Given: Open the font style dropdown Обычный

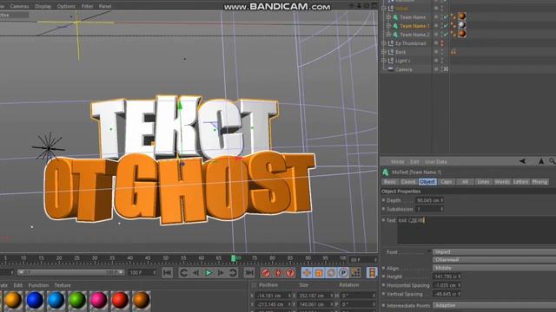Looking at the screenshot, I should tap(494, 260).
